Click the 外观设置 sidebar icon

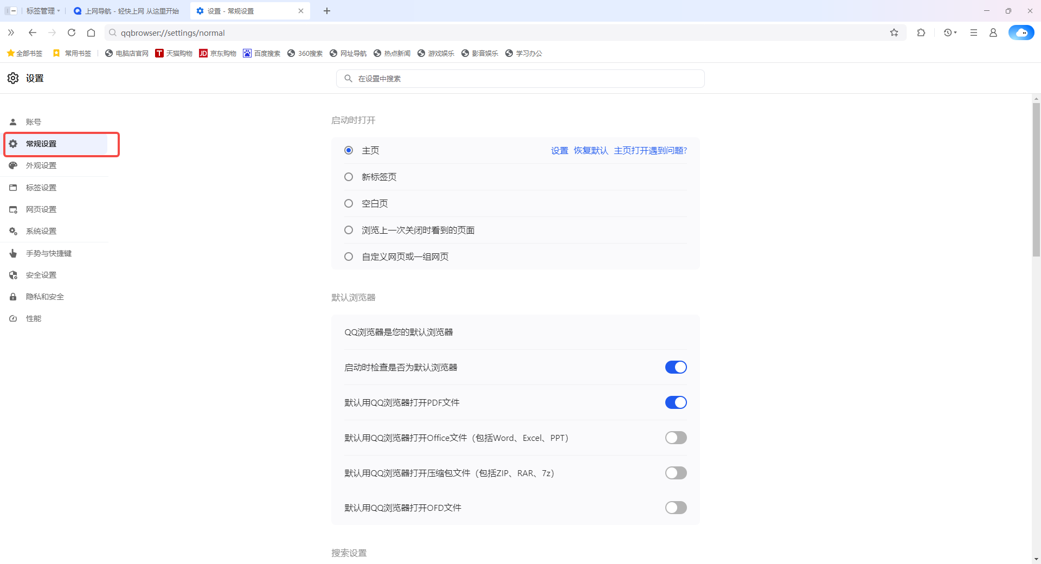pyautogui.click(x=12, y=165)
